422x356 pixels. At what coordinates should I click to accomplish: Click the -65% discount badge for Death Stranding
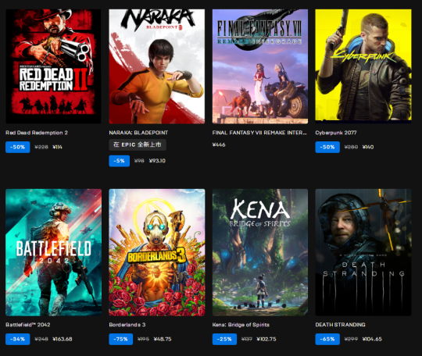(x=327, y=339)
